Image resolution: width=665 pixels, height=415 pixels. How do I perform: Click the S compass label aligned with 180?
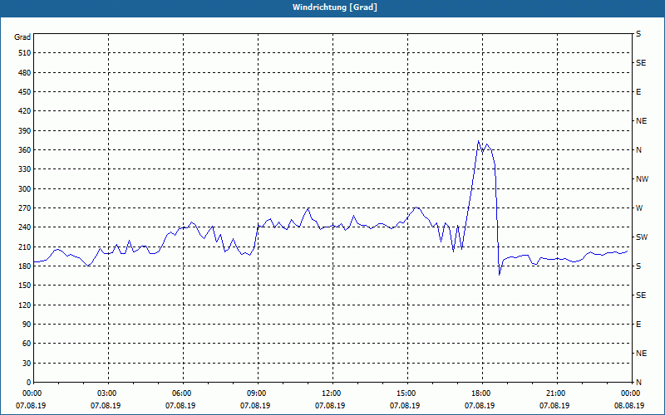[x=638, y=266]
